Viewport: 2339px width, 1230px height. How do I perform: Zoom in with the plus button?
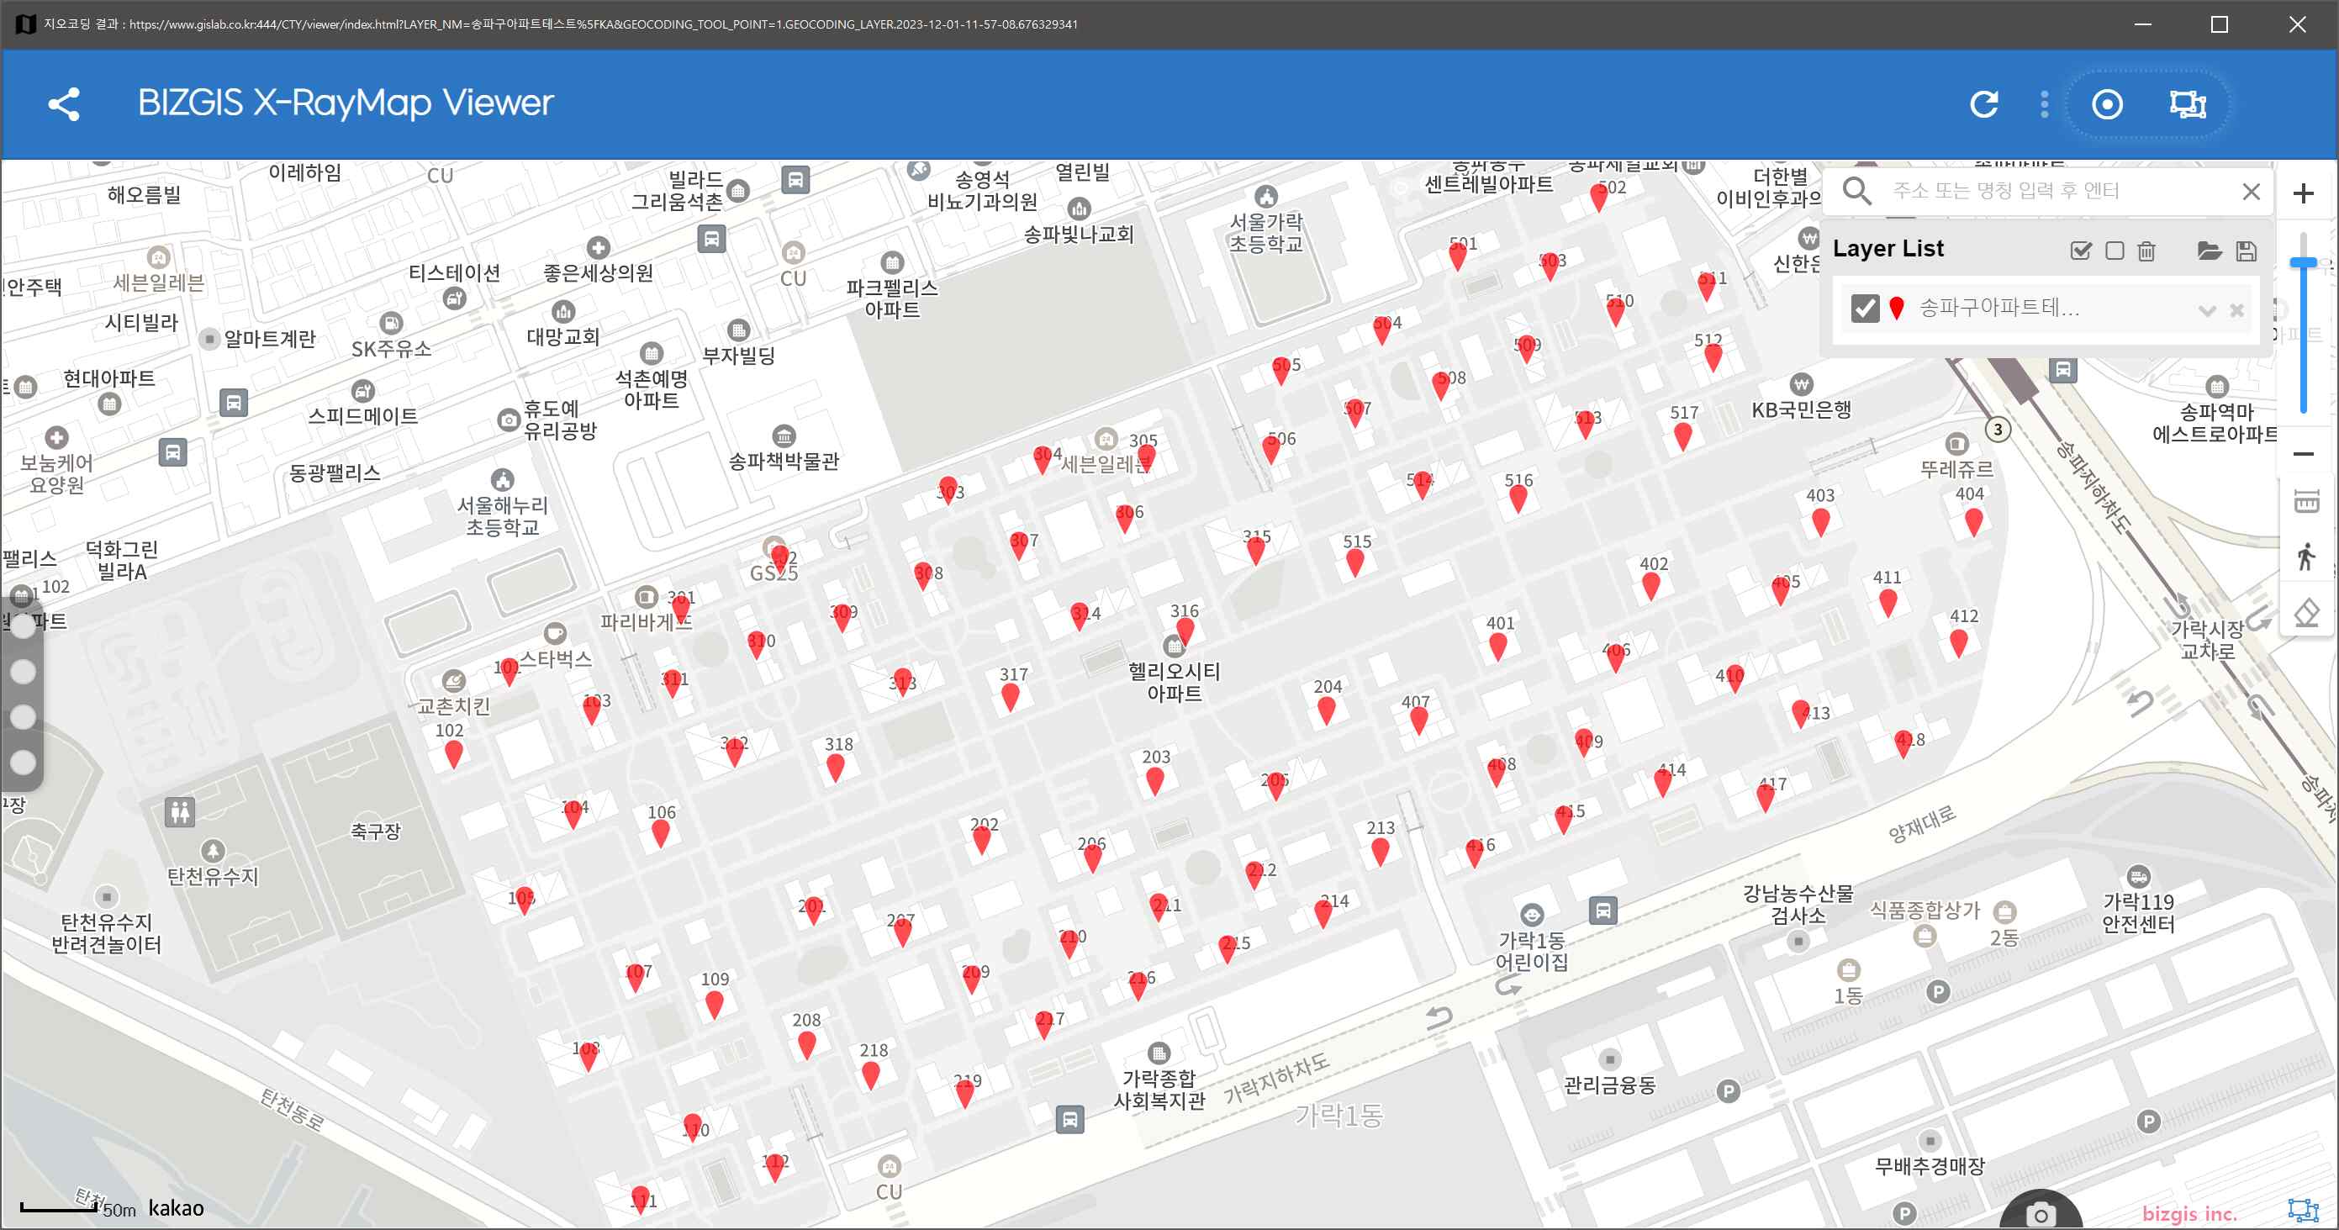tap(2304, 193)
